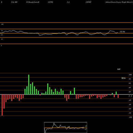Click the RSI axis label 50

2,35
